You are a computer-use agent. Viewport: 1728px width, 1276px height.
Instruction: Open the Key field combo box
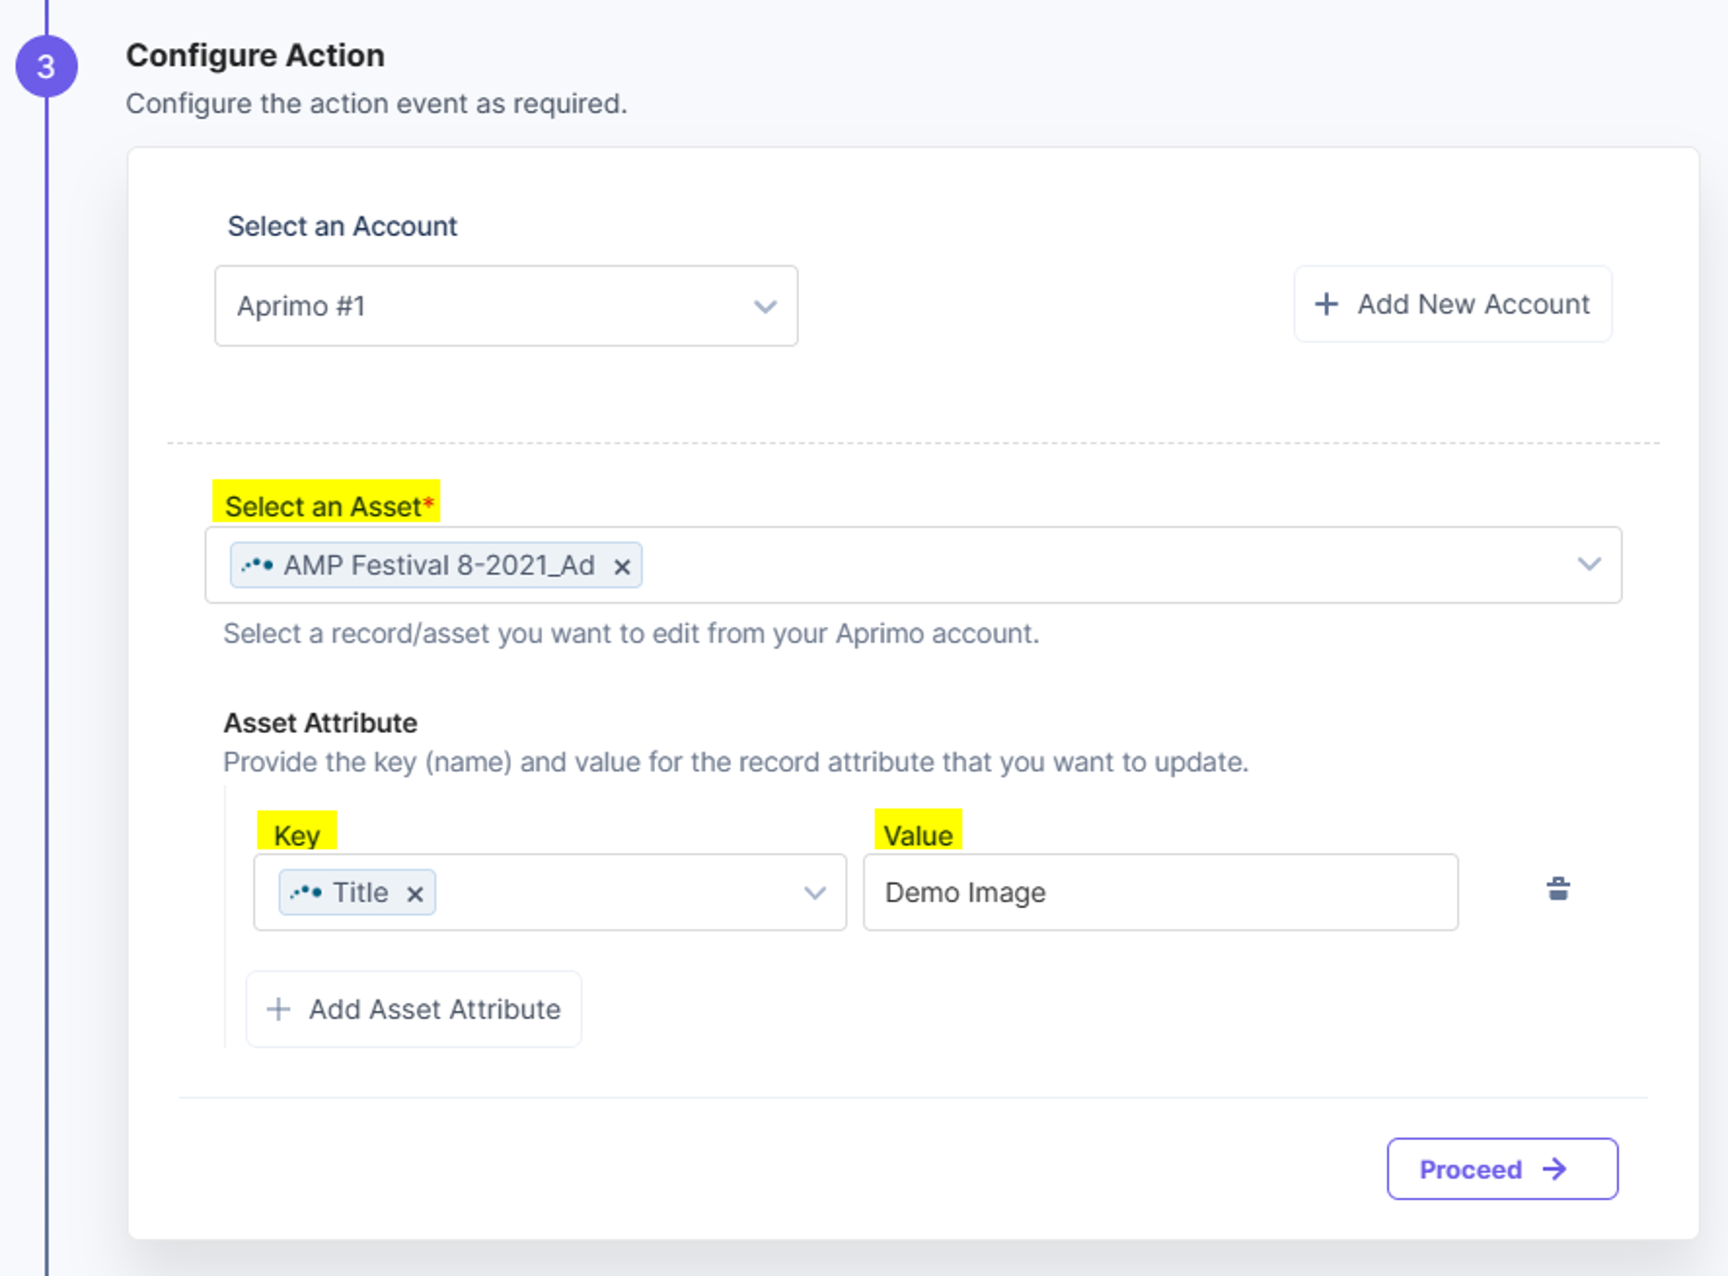550,892
